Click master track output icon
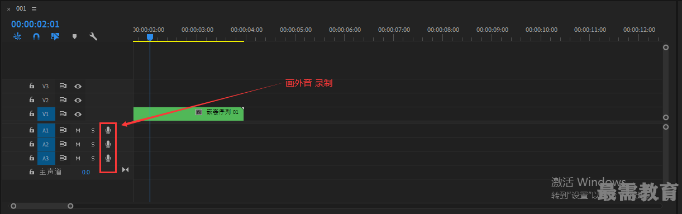Image resolution: width=682 pixels, height=214 pixels. click(x=125, y=170)
